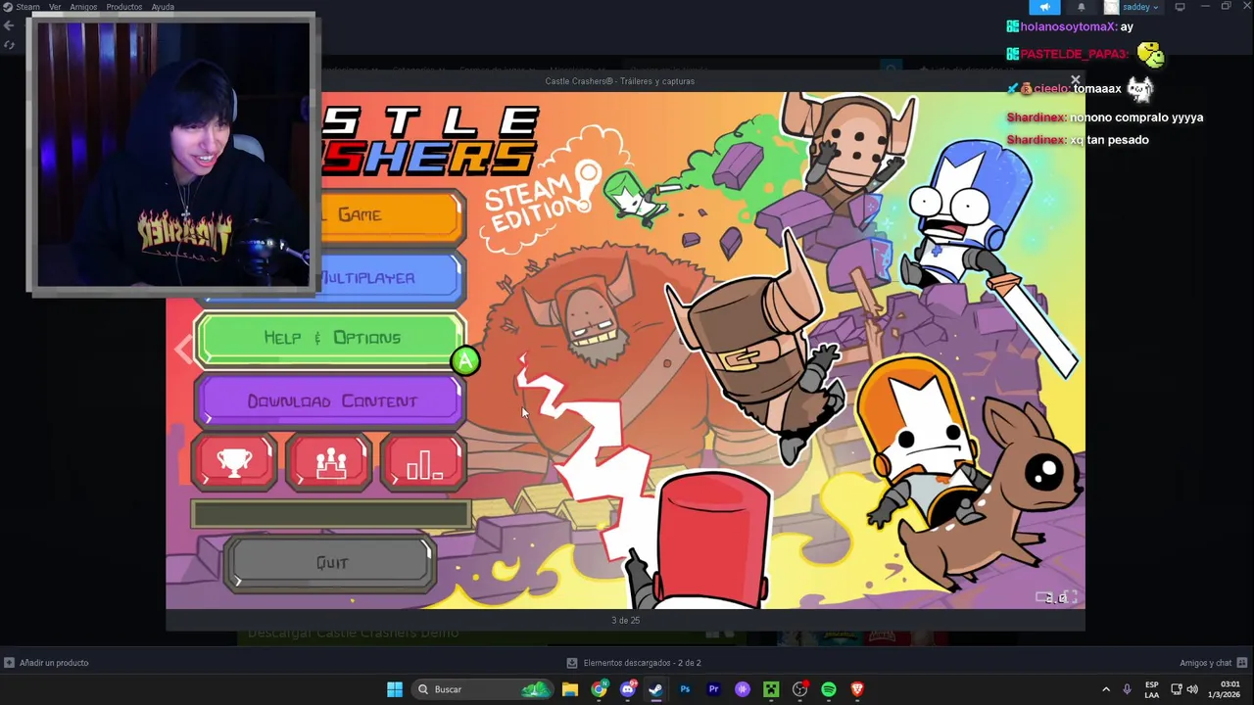This screenshot has width=1254, height=705.
Task: Open Google Chrome from taskbar
Action: pyautogui.click(x=599, y=689)
